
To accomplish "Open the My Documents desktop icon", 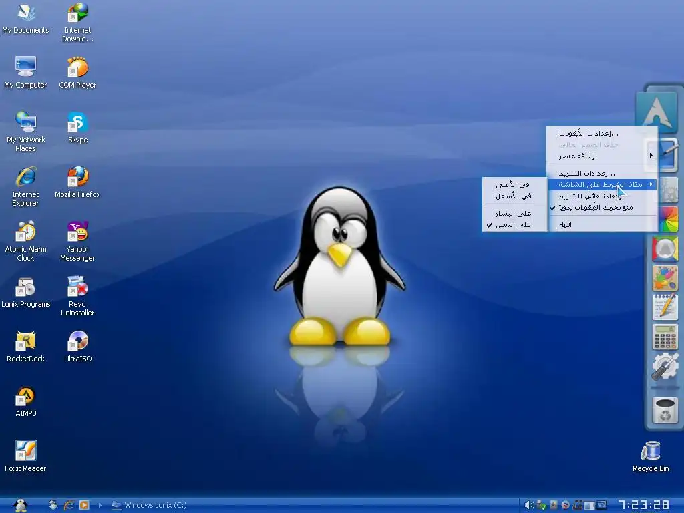I will tap(25, 18).
